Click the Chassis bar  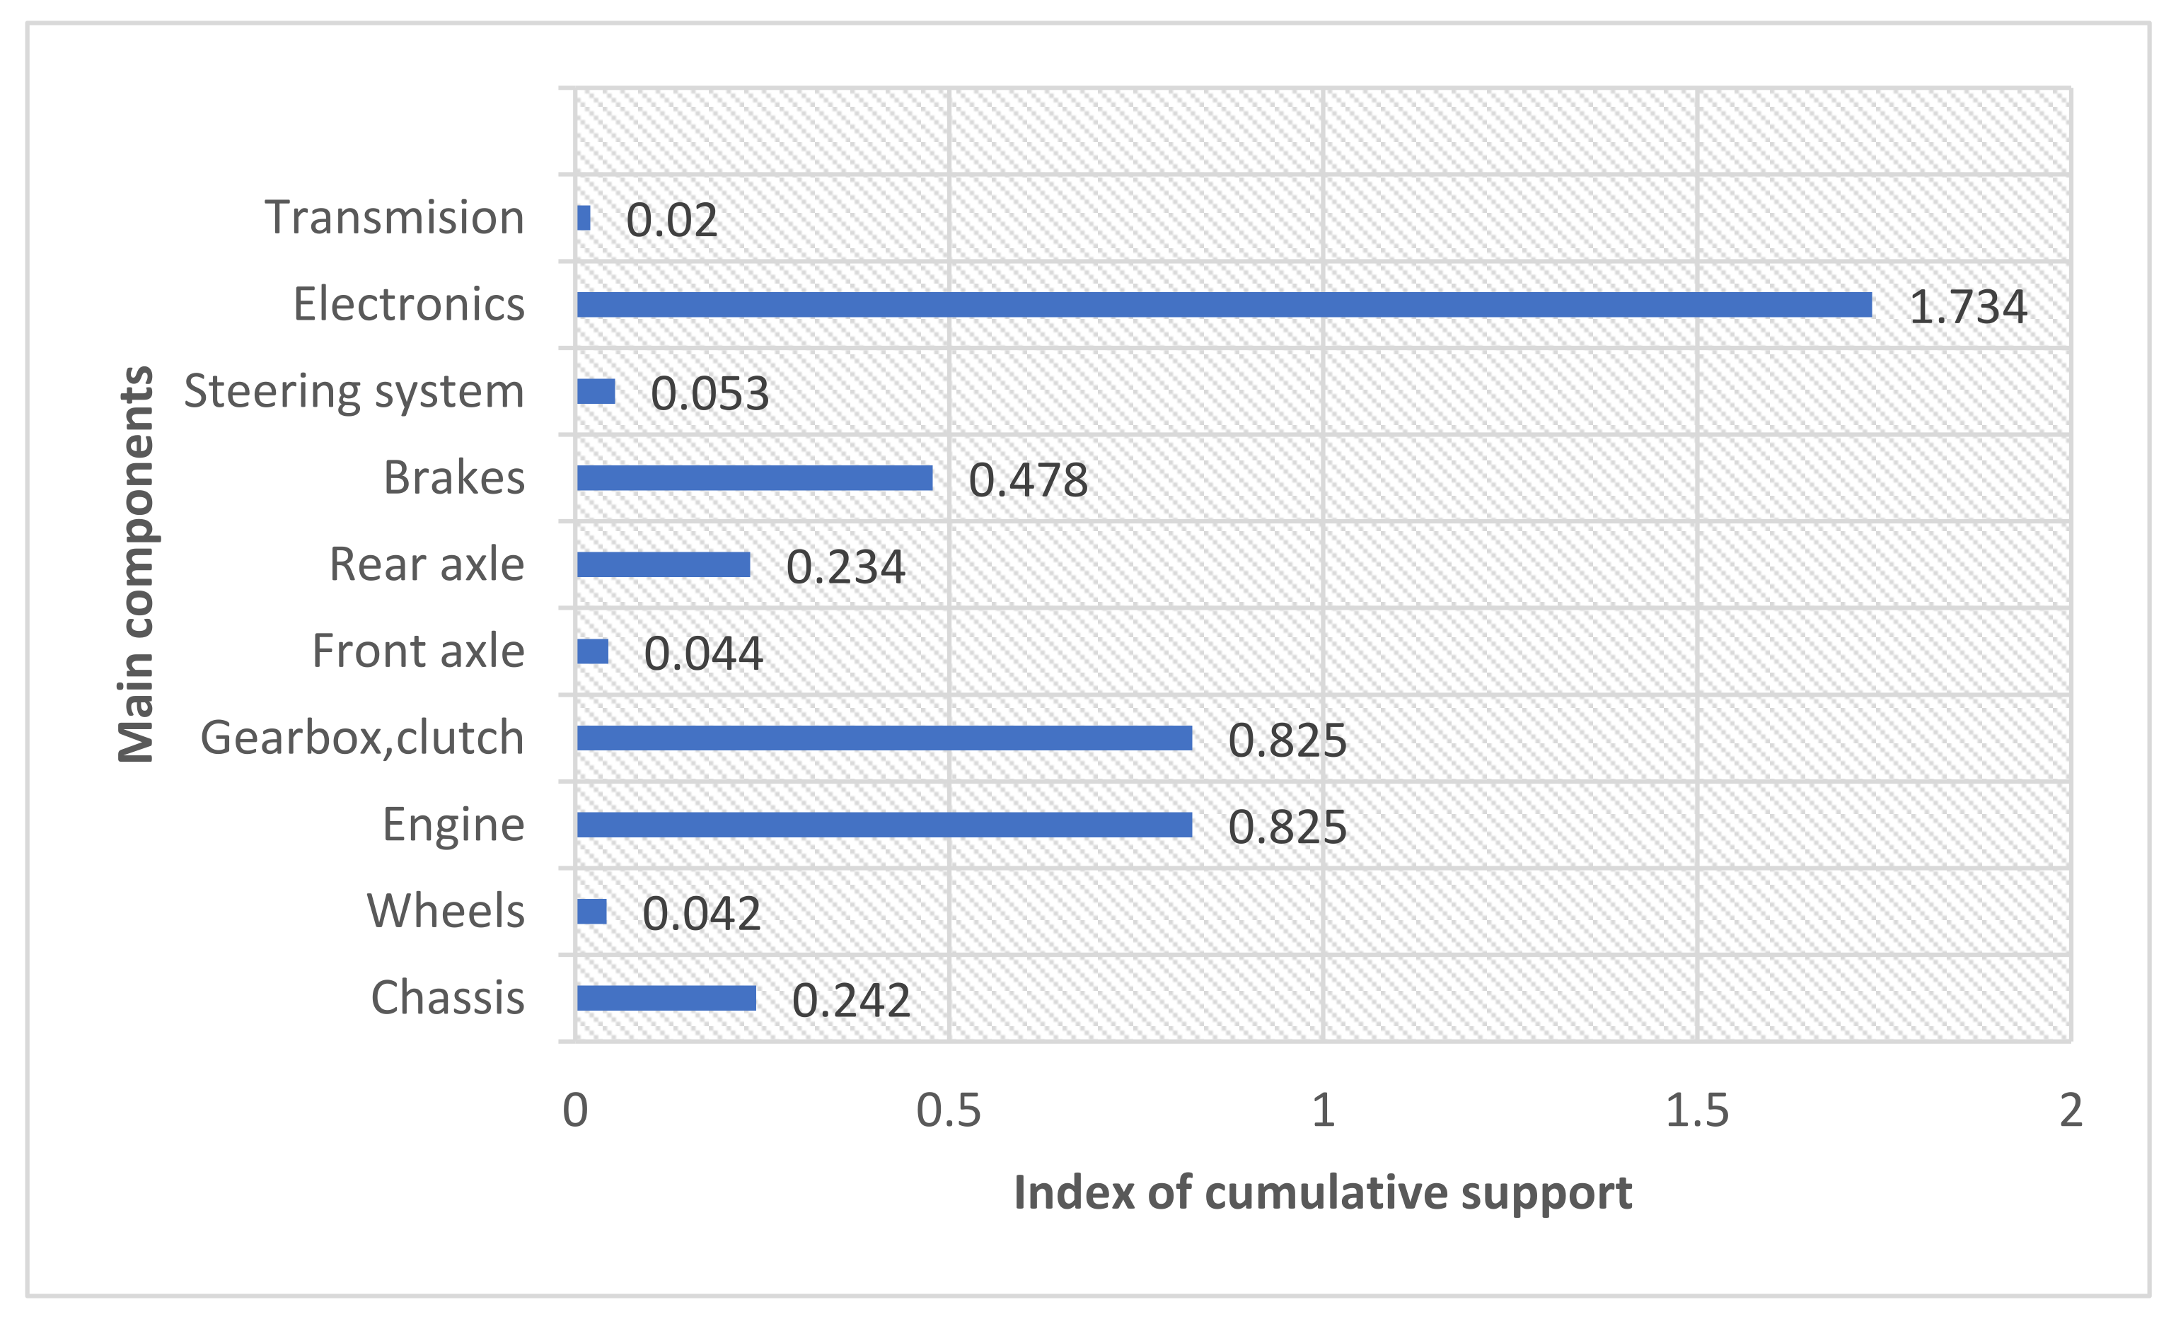point(666,999)
